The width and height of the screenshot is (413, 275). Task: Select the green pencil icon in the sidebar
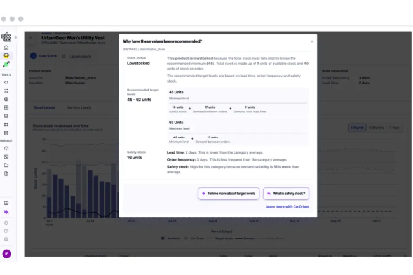[x=6, y=64]
